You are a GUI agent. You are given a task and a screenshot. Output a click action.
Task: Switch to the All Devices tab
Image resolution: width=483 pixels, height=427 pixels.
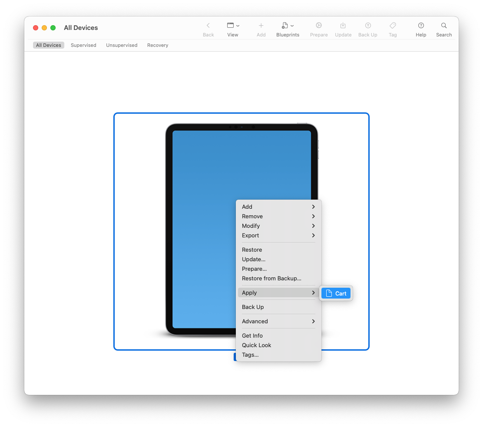pyautogui.click(x=48, y=45)
